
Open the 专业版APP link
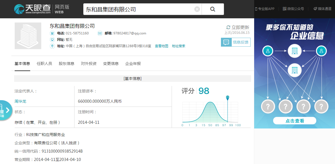(265, 9)
